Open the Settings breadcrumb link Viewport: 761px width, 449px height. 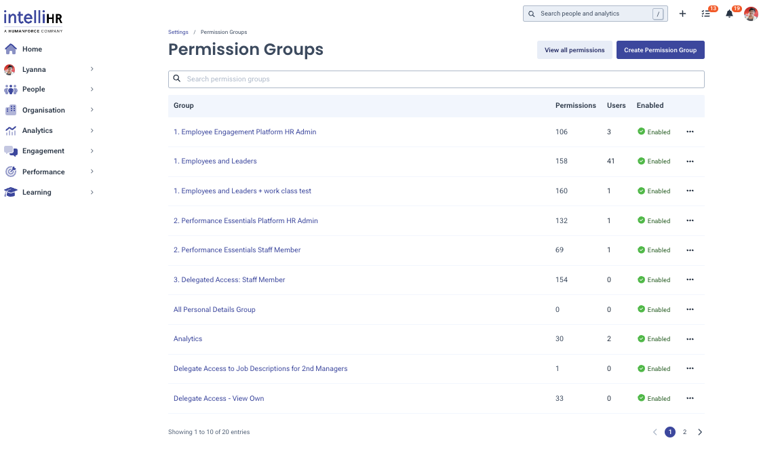tap(178, 32)
